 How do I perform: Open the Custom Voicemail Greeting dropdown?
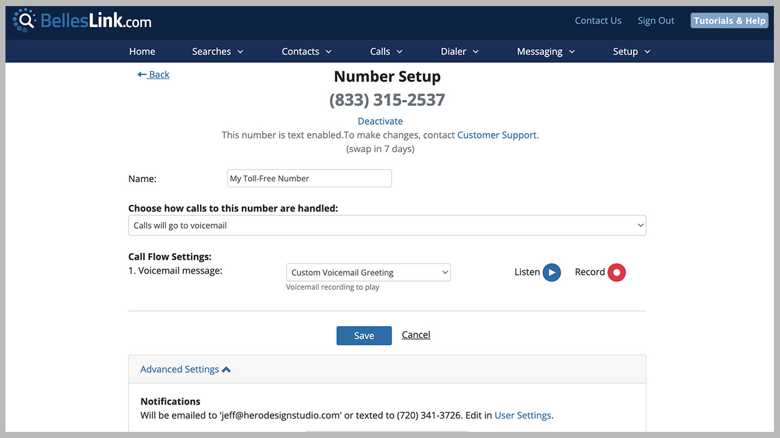coord(368,273)
